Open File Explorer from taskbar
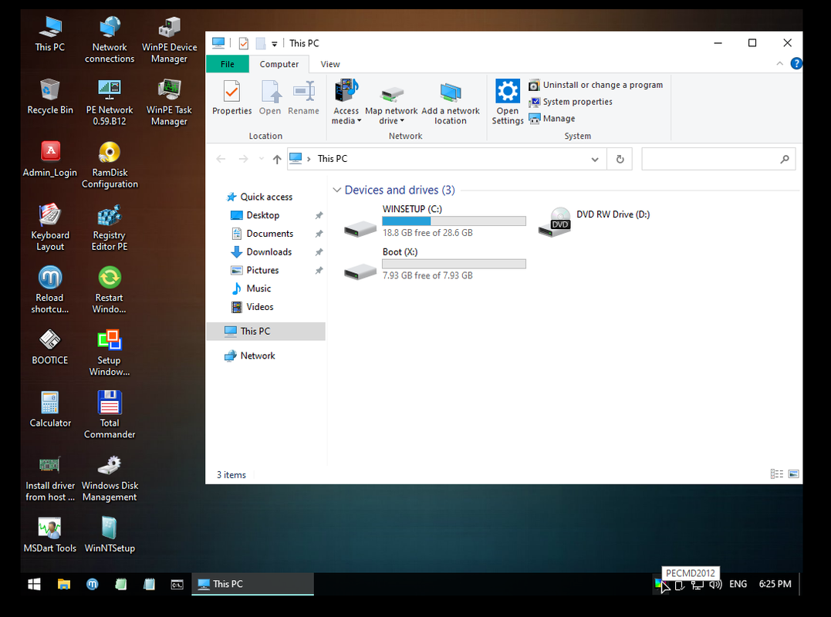 (x=63, y=584)
